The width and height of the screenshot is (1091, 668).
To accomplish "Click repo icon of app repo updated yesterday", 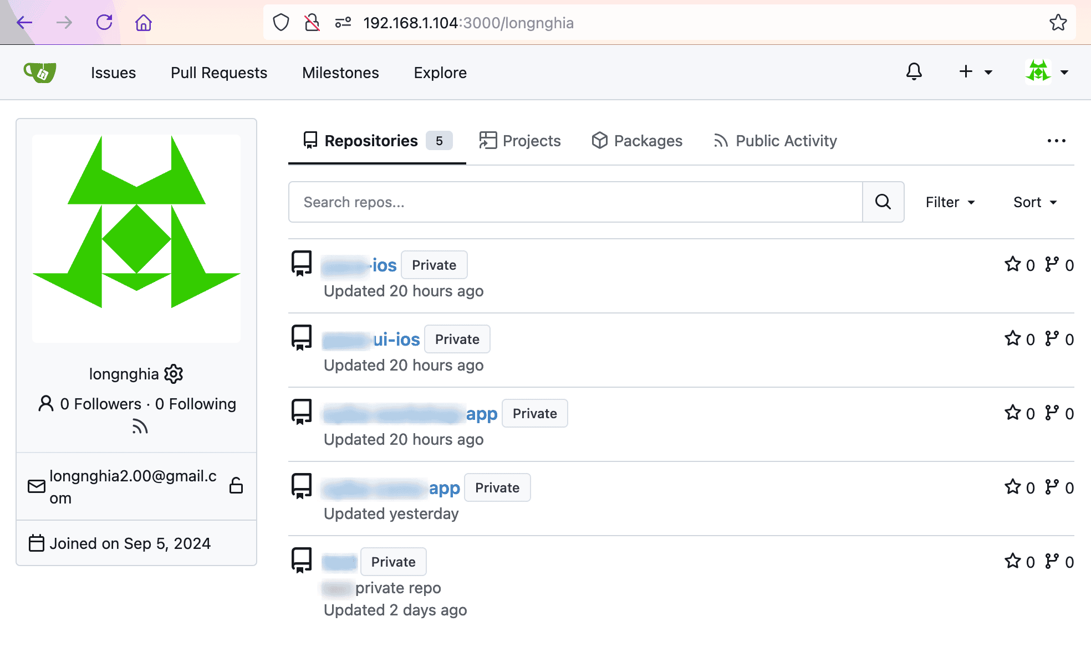I will tap(302, 486).
